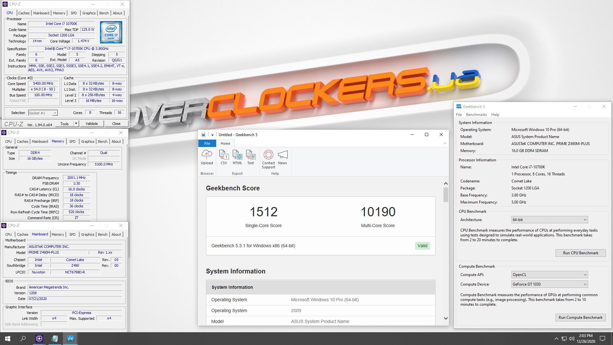Open Contact Support in Geekbench ribbon
The height and width of the screenshot is (345, 613).
coord(269,159)
